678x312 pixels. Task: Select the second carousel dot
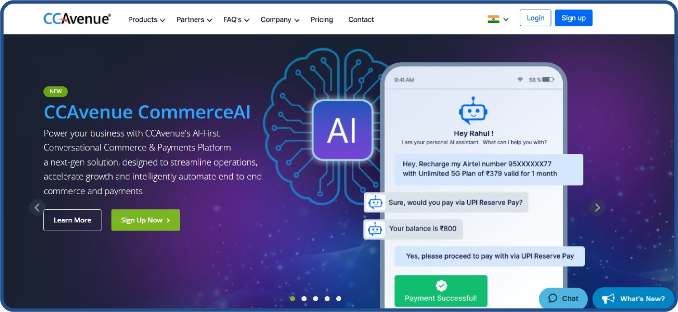(304, 298)
